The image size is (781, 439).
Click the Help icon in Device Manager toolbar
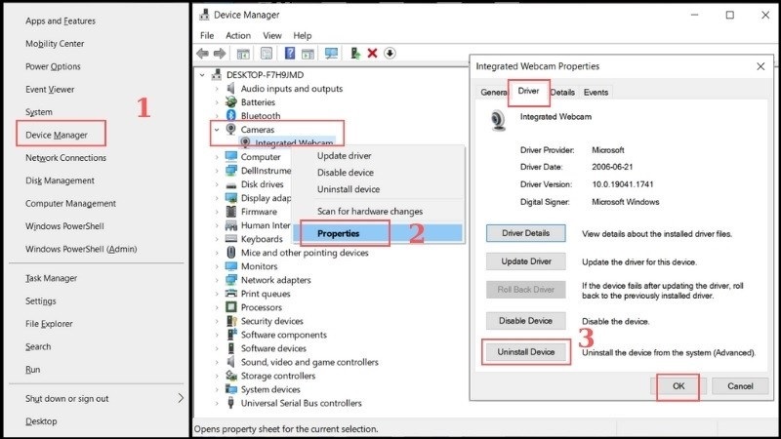point(290,54)
